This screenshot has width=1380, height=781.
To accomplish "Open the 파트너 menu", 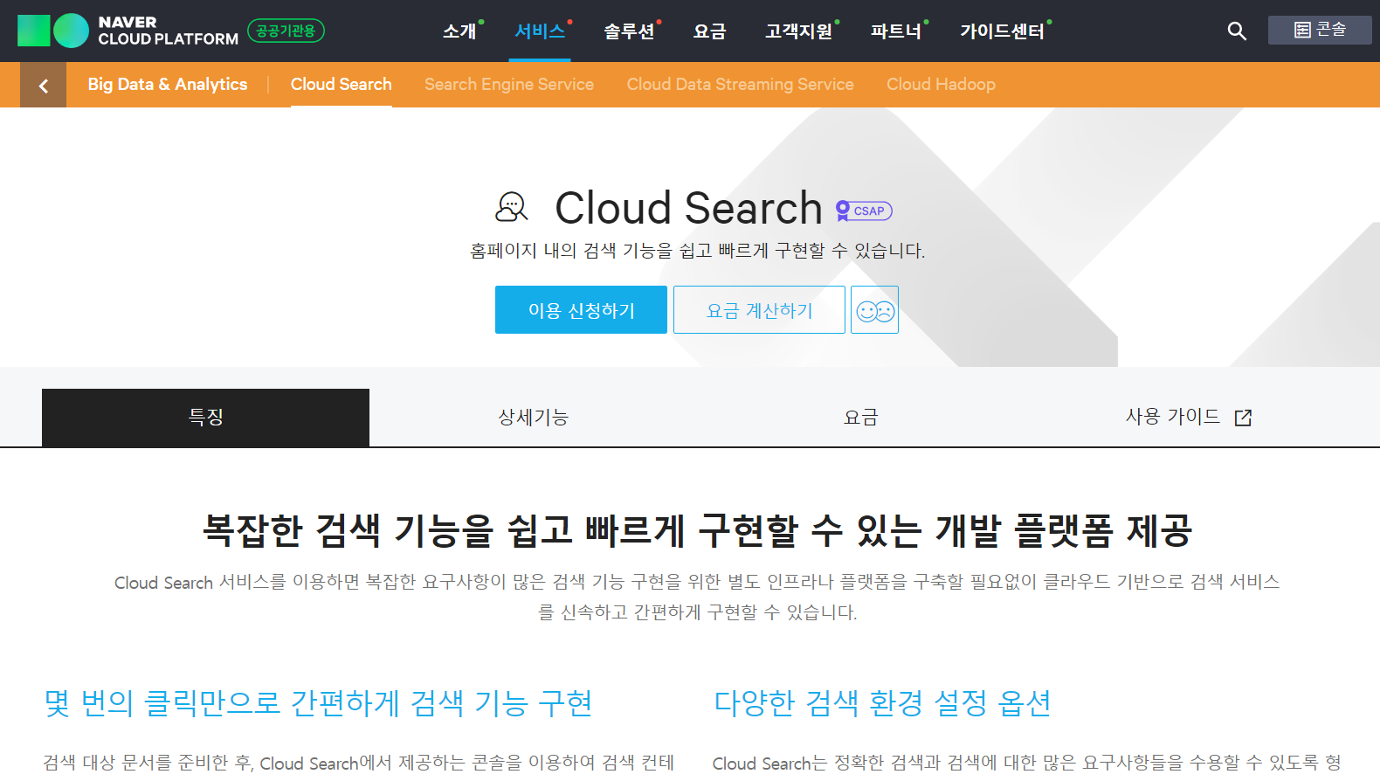I will coord(896,31).
